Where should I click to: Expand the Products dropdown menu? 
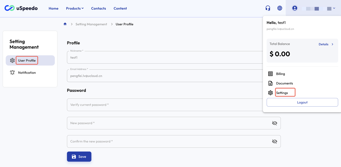pos(75,8)
